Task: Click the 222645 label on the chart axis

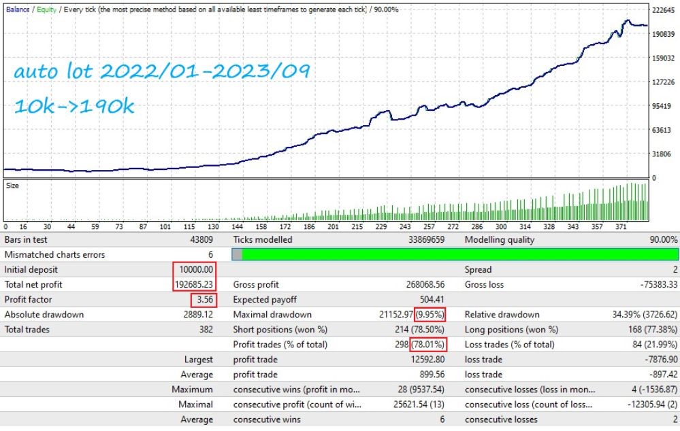Action: pyautogui.click(x=664, y=10)
